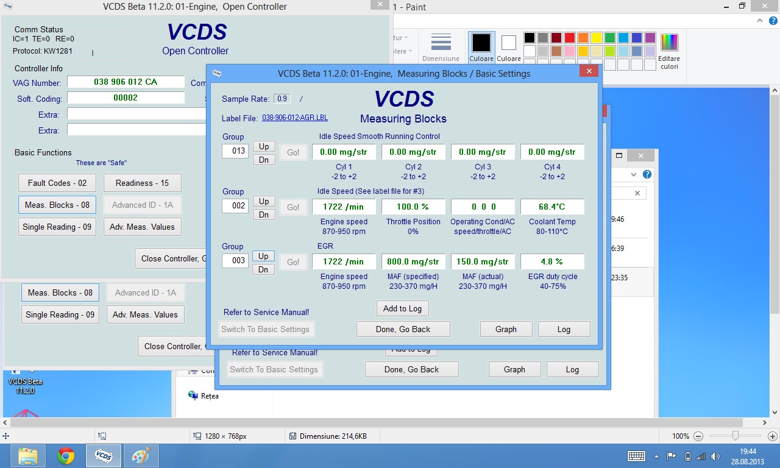780x468 pixels.
Task: Open the 038-906-012-AGR.LBL label file link
Action: click(x=295, y=118)
